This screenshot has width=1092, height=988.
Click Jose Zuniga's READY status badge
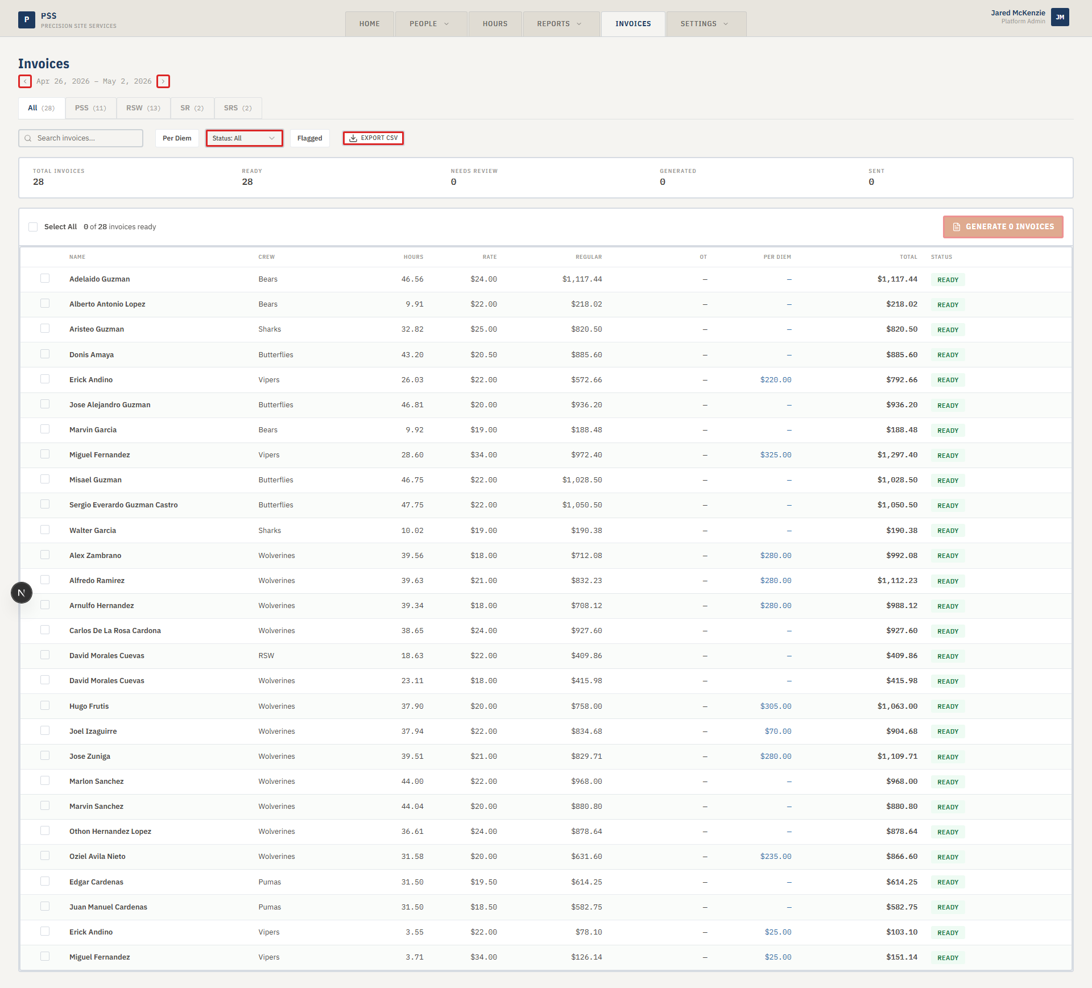click(948, 757)
